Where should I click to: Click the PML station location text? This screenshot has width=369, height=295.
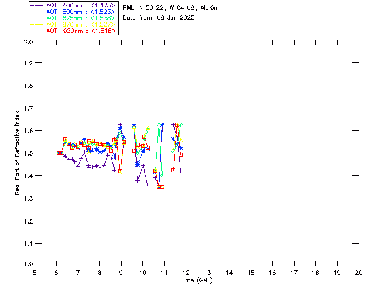click(x=171, y=8)
